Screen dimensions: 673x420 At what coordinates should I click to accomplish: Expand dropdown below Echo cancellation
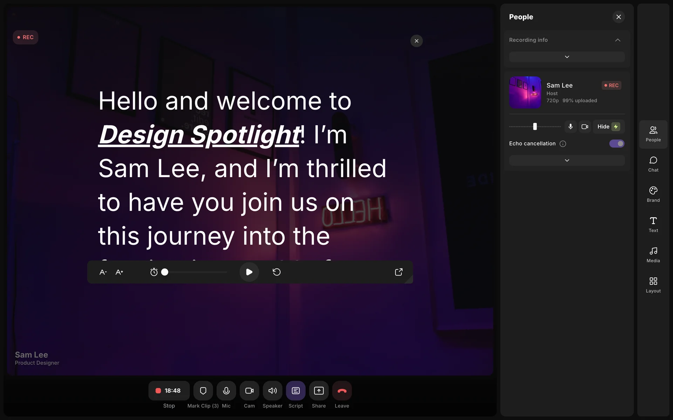click(567, 160)
